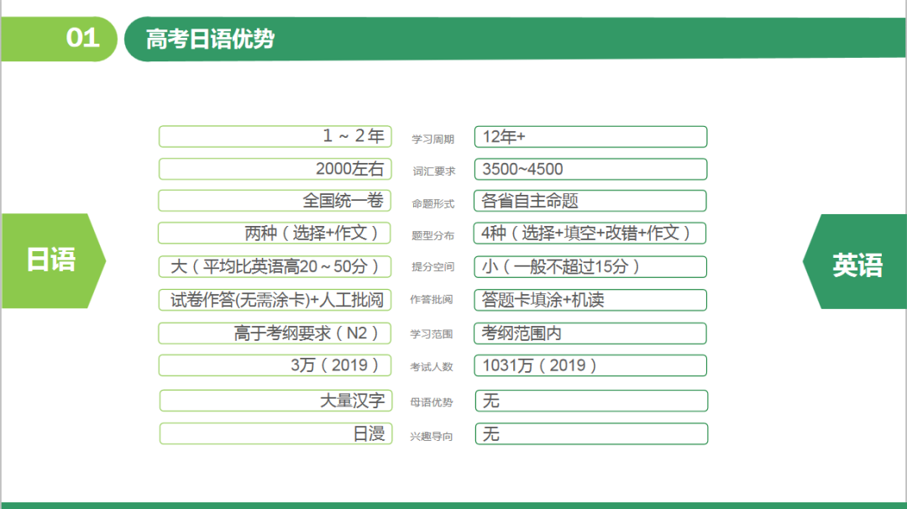The image size is (907, 509).
Task: Click the "12年+" text box
Action: [590, 136]
